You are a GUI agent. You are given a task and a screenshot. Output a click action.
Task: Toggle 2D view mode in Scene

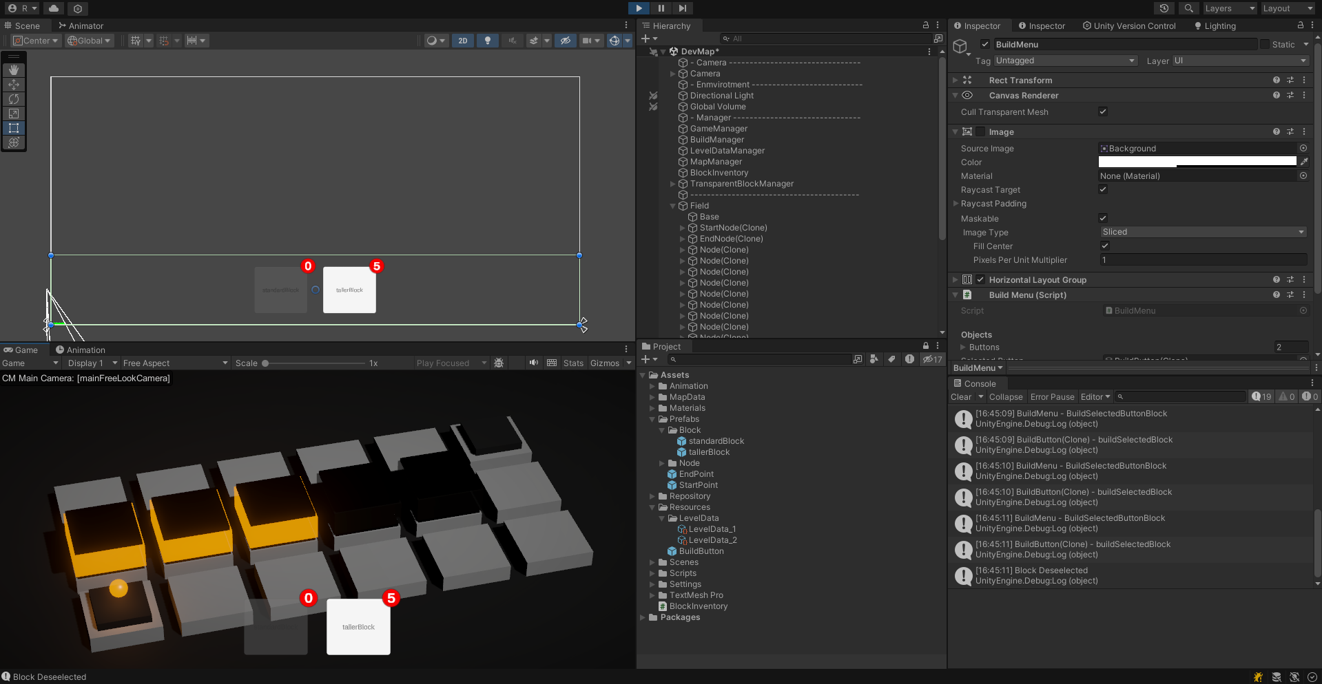(x=463, y=41)
